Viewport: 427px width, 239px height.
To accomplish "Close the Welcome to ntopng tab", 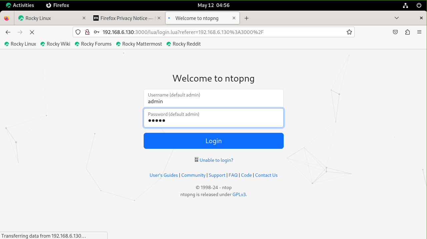I will 234,18.
